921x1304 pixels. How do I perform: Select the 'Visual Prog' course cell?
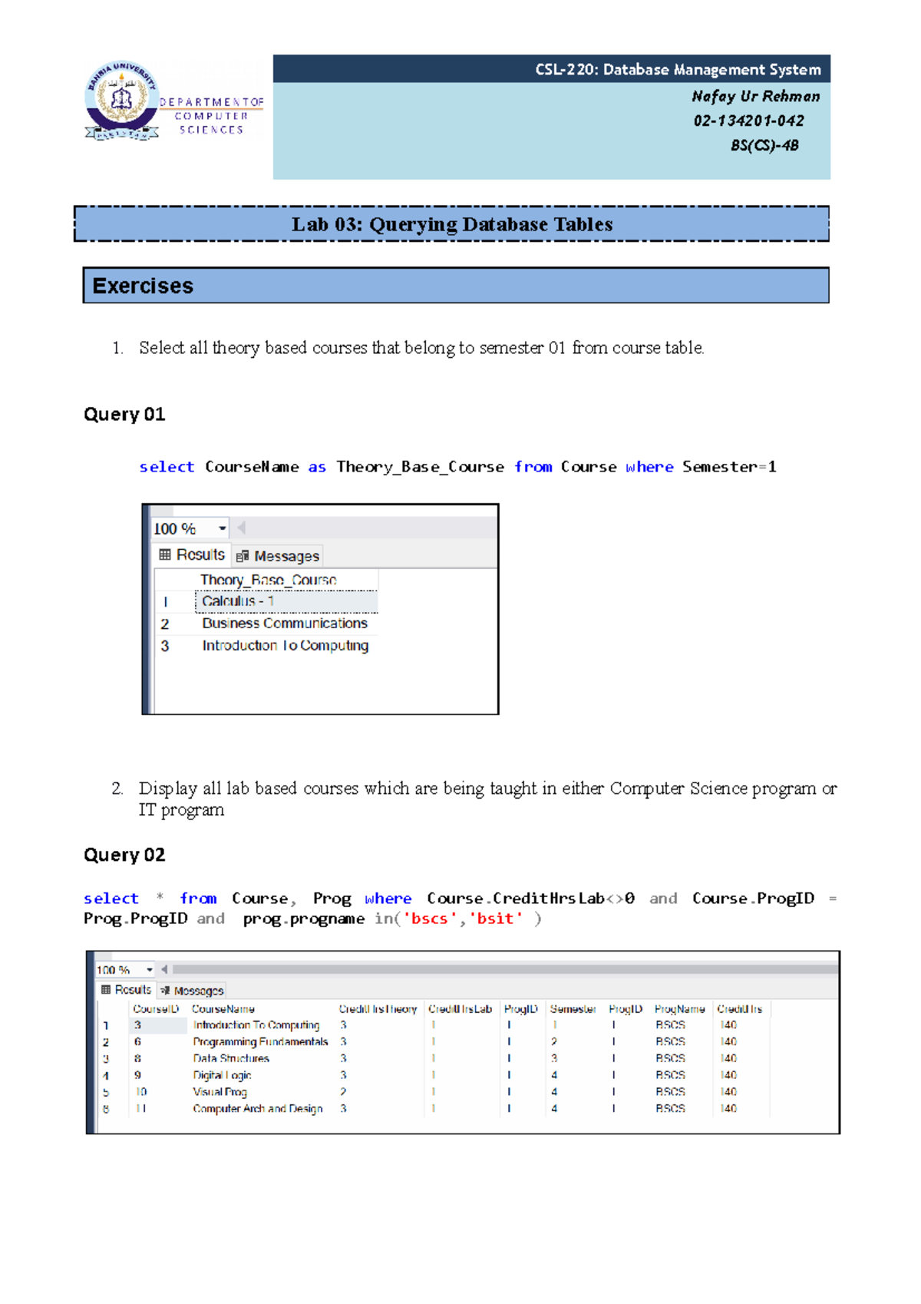coord(220,1092)
